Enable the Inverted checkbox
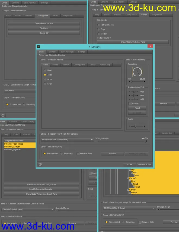The height and width of the screenshot is (232, 179). coord(130,103)
